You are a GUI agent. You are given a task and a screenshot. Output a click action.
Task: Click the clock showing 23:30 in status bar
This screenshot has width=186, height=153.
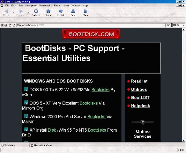[x=181, y=150]
